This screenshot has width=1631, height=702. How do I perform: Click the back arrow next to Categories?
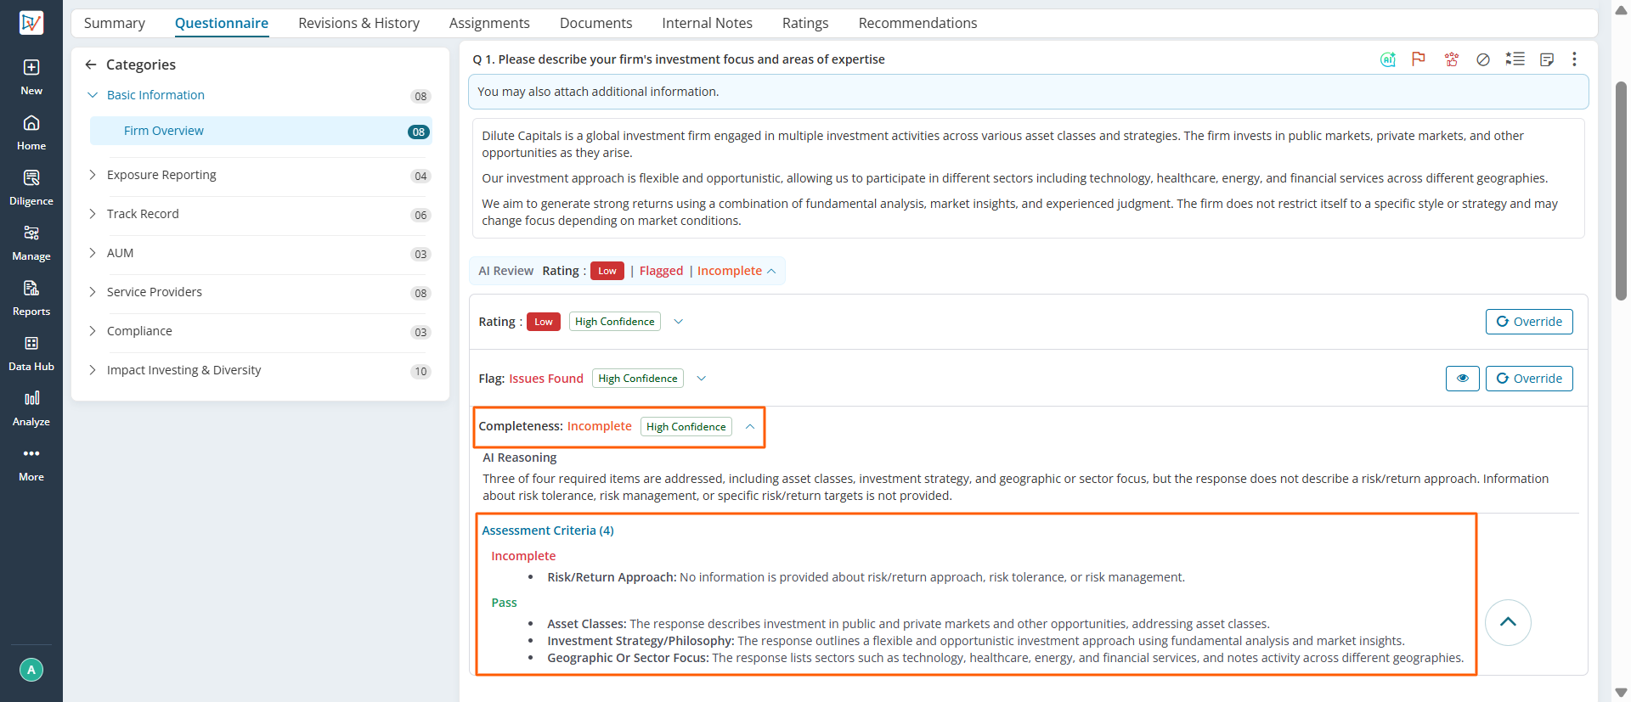91,65
